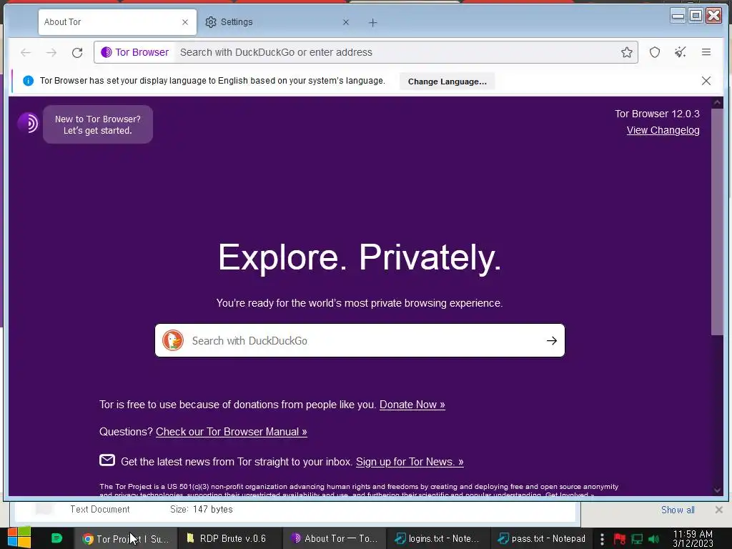Click the taskbar clock showing 11:59 AM
The width and height of the screenshot is (732, 549).
(693, 539)
